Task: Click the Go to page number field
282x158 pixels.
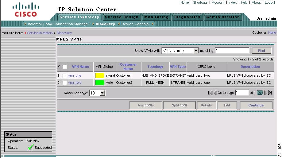Action: 242,93
